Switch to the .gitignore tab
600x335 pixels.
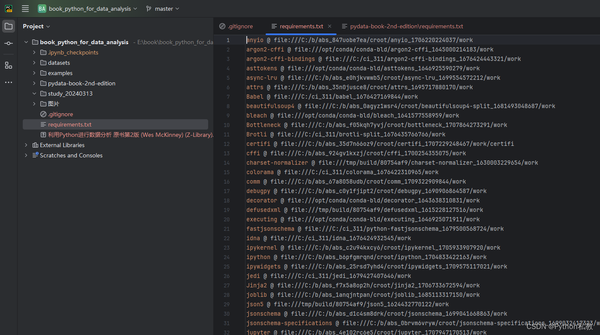(x=240, y=26)
